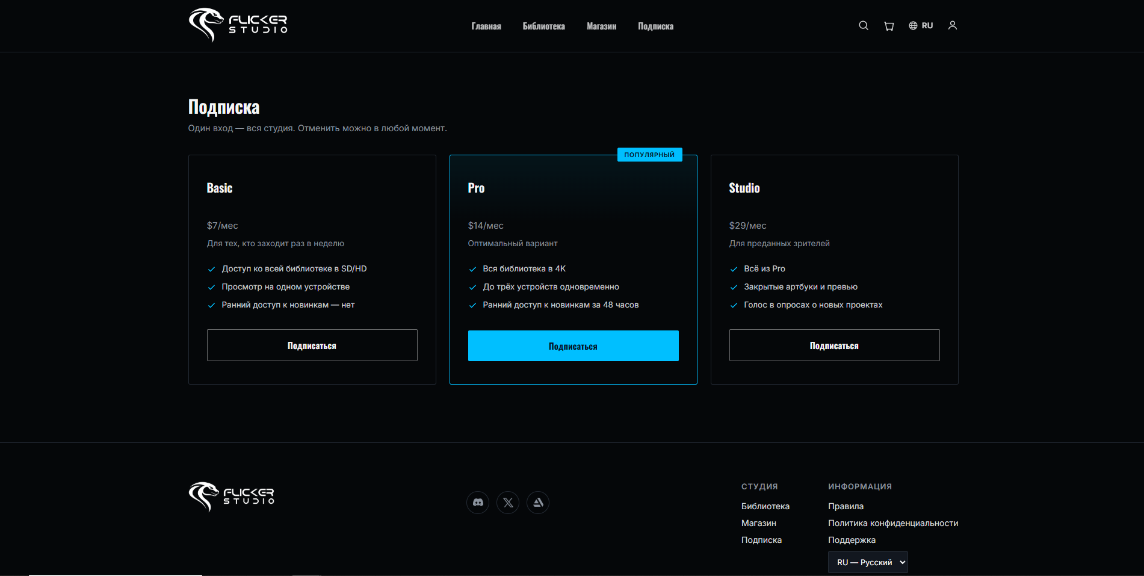Image resolution: width=1144 pixels, height=576 pixels.
Task: Click the globe RU language switcher
Action: (921, 26)
